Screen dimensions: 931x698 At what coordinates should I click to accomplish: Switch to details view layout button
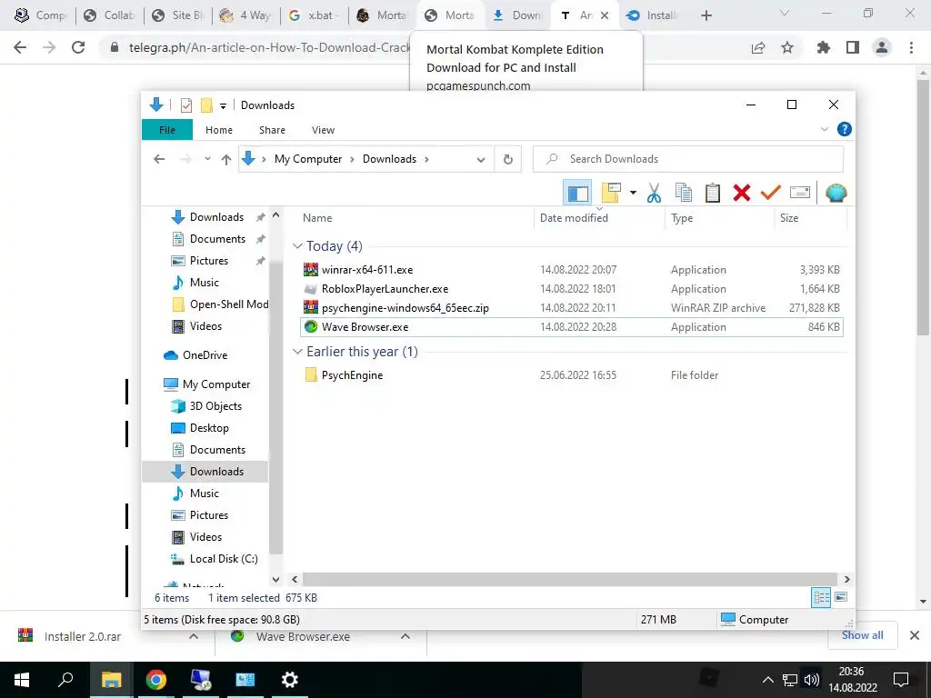click(821, 598)
